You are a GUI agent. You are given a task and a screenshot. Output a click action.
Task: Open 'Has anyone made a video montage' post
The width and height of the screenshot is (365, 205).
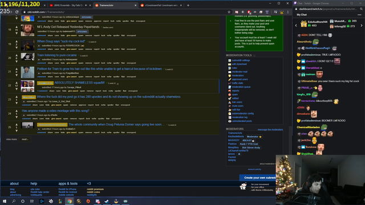[56, 110]
